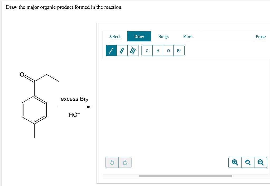Zoom in on the drawing canvas
The height and width of the screenshot is (186, 270).
235,163
